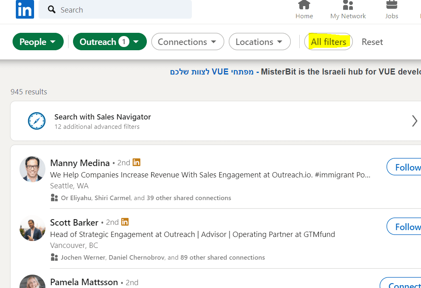
Task: Open Manny Medina's profile name link
Action: click(x=80, y=163)
